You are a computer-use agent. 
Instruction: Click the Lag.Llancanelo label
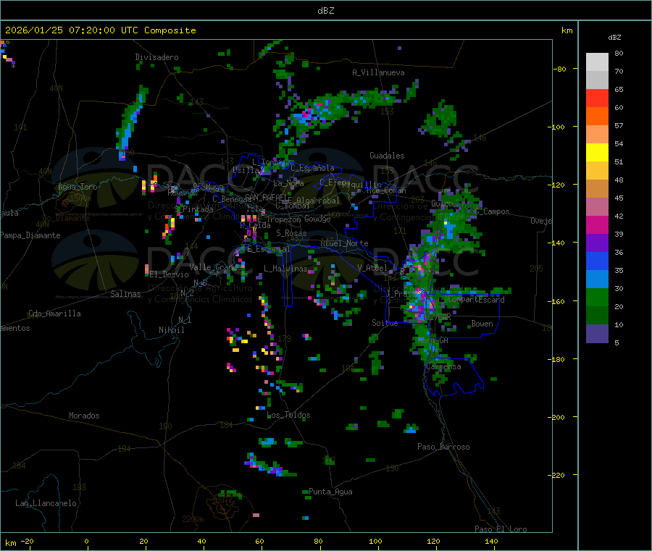[x=46, y=503]
